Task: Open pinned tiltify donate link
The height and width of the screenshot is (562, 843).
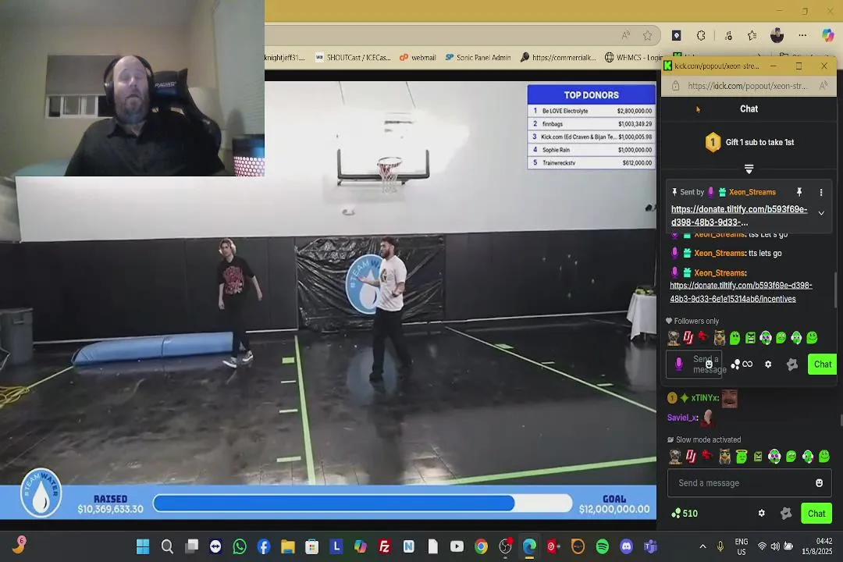Action: tap(738, 215)
